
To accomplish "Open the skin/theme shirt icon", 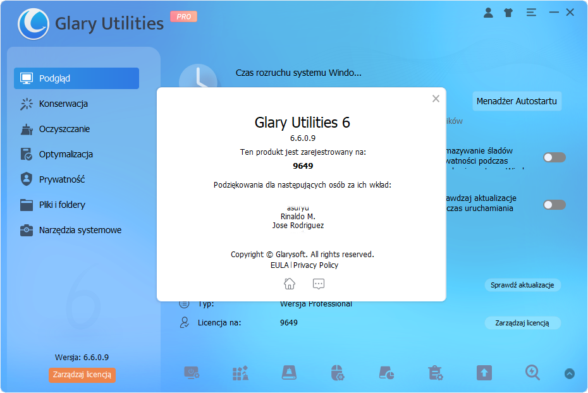I will (508, 13).
